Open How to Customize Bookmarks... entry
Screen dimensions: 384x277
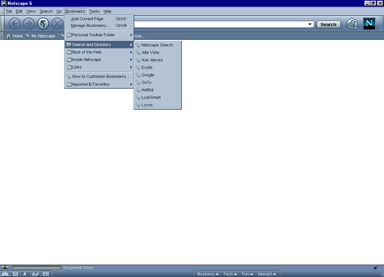[x=99, y=76]
